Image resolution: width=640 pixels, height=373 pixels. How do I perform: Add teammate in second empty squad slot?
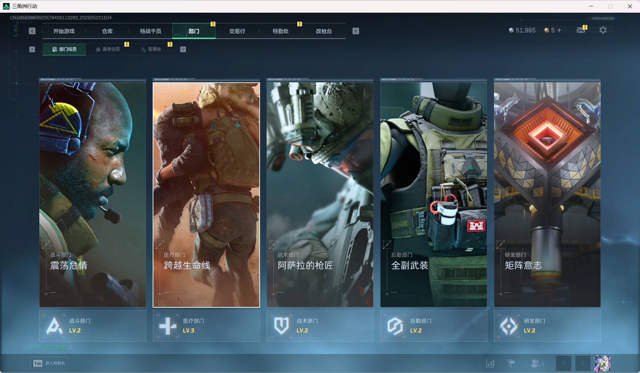(583, 363)
